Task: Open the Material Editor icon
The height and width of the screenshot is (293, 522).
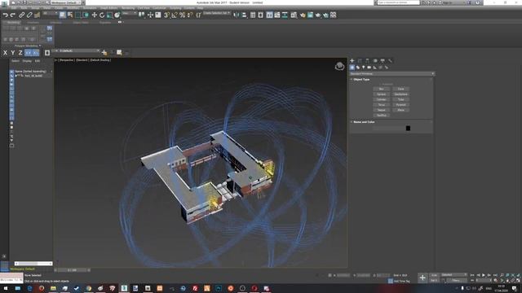Action: (294, 15)
